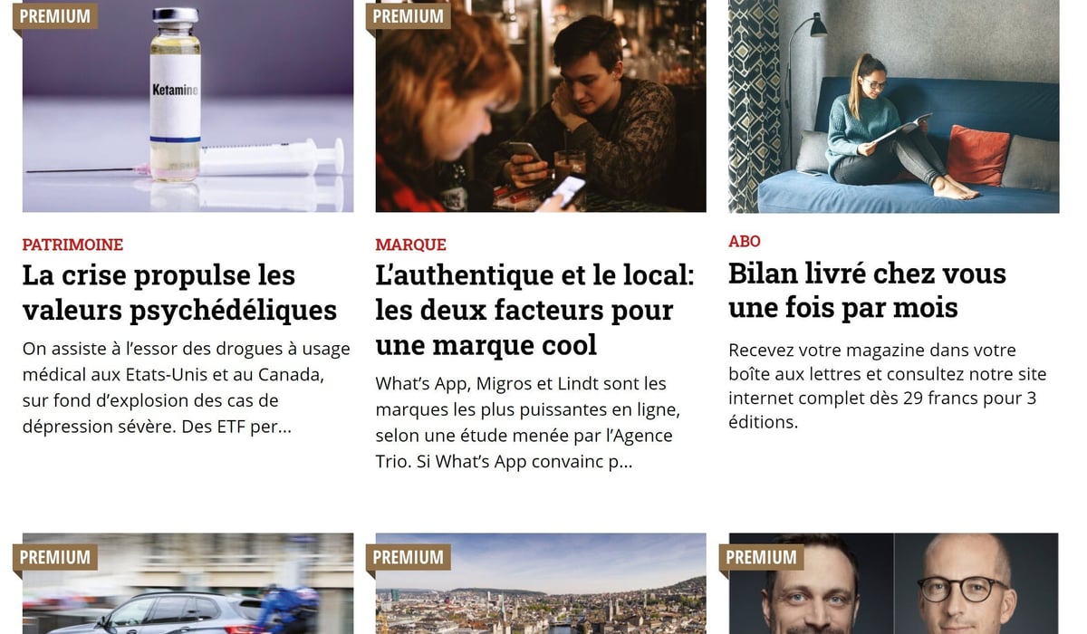Open headline 'L'authentique et le local'
This screenshot has width=1087, height=634.
tap(534, 309)
